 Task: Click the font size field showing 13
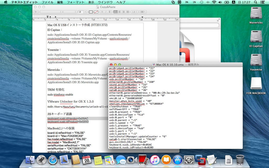point(80,12)
